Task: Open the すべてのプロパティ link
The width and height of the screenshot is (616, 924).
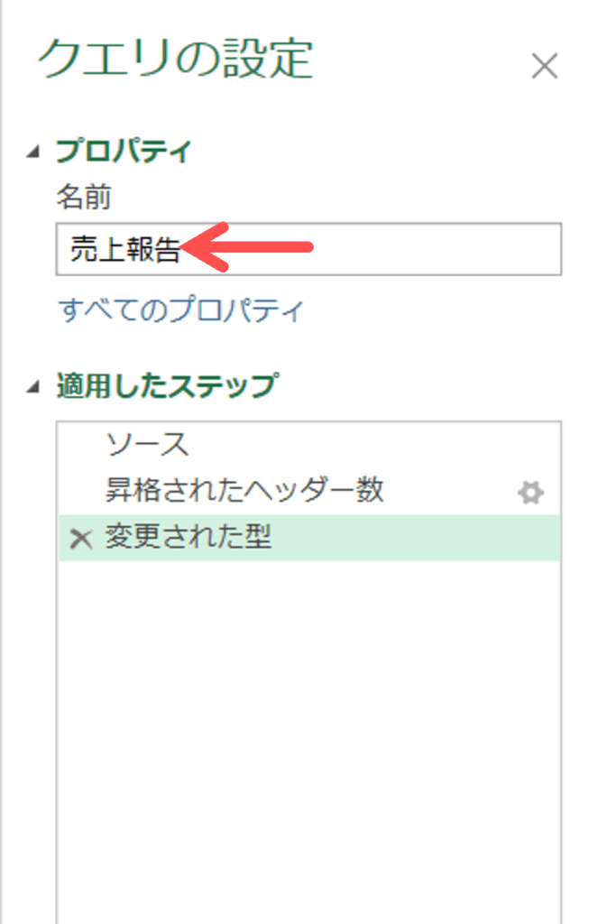Action: (x=181, y=310)
